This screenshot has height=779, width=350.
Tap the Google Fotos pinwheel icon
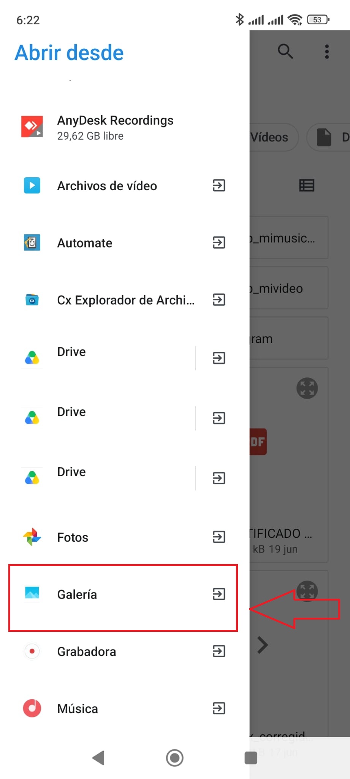point(32,537)
